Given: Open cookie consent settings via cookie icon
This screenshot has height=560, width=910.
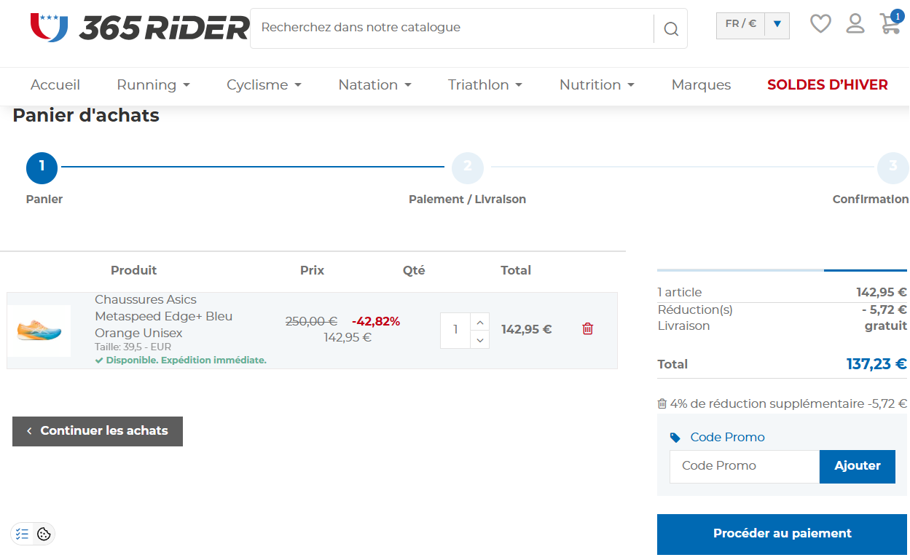Looking at the screenshot, I should pyautogui.click(x=44, y=534).
